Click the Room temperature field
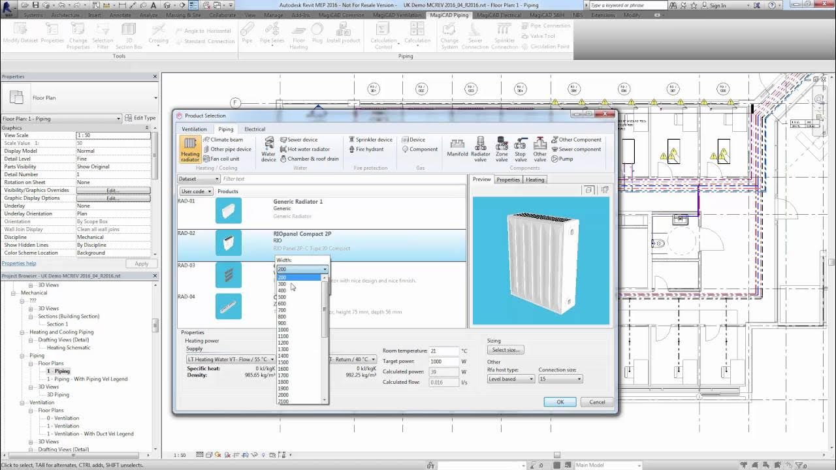The width and height of the screenshot is (836, 470). tap(443, 351)
